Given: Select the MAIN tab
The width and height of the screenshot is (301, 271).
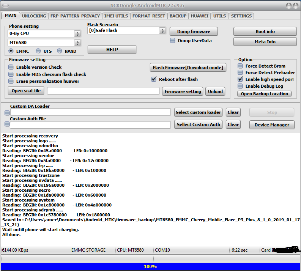Looking at the screenshot, I should [x=11, y=16].
